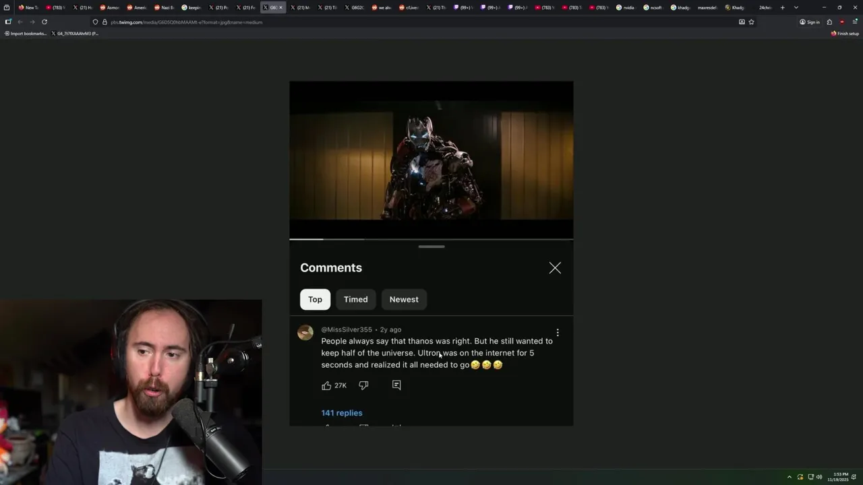Open the @MissSilver355 username link

(347, 329)
